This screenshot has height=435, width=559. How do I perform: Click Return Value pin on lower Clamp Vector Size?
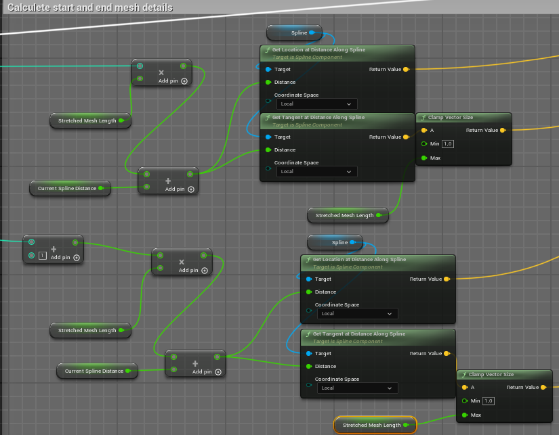543,387
